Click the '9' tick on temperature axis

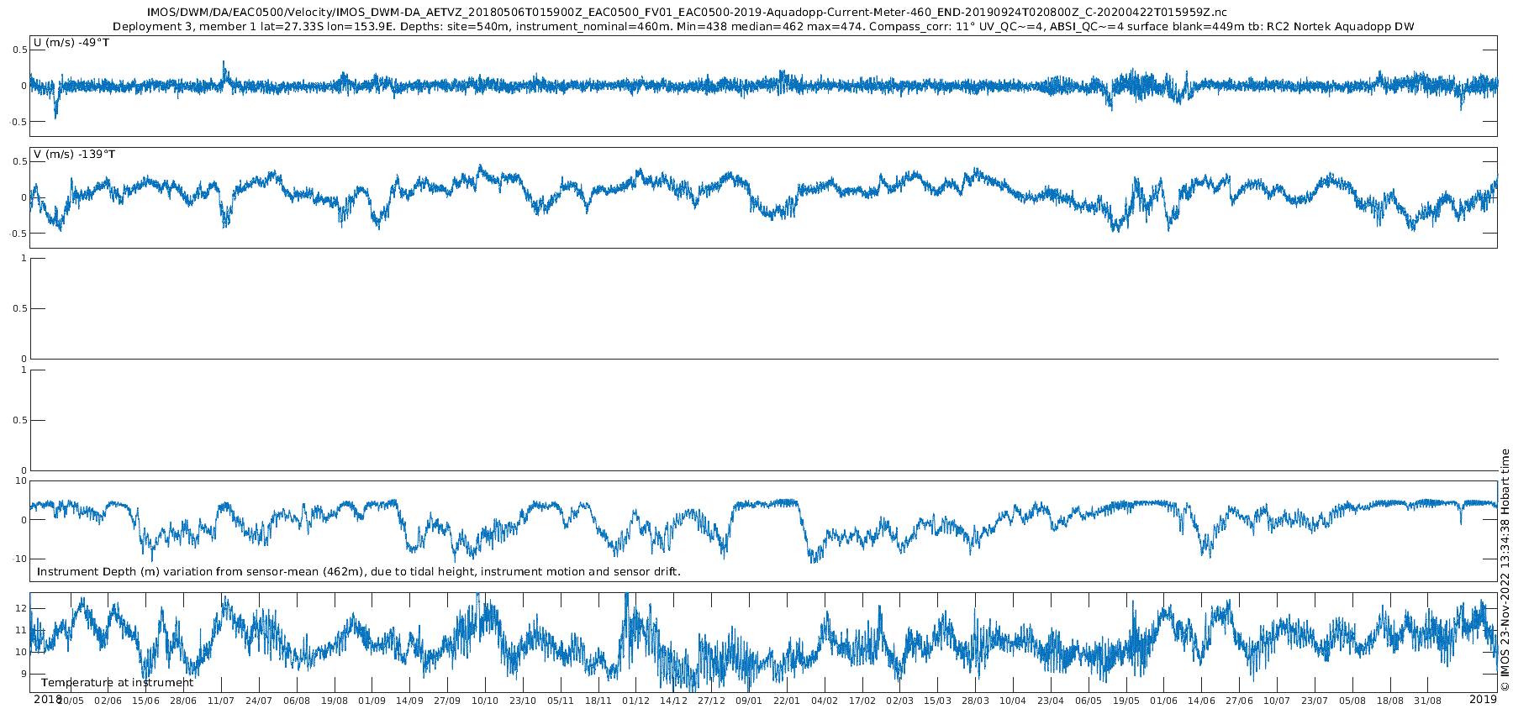24,674
